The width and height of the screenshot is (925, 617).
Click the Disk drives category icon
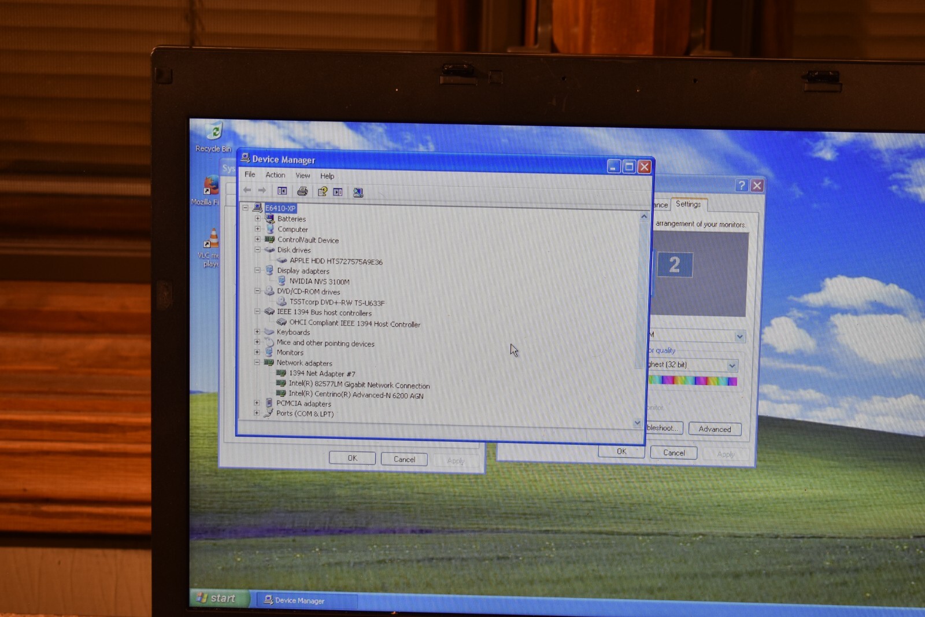[x=269, y=250]
